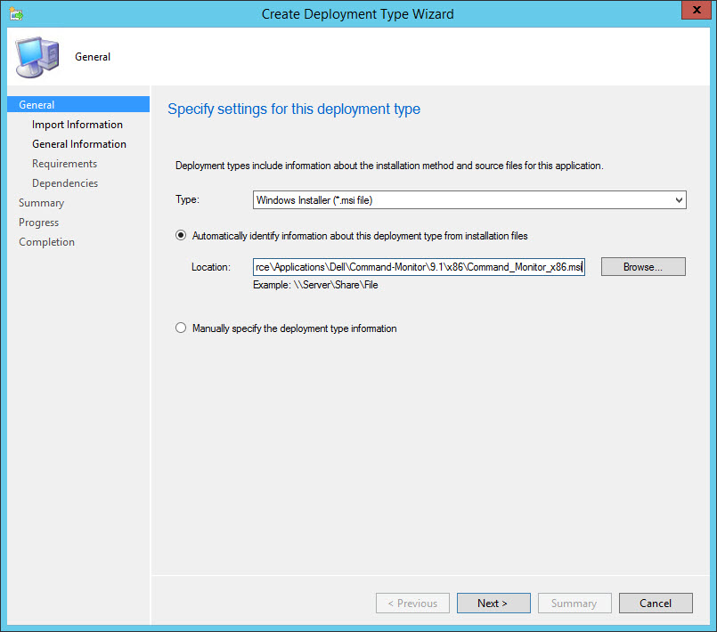Select manually specify deployment type information option

182,328
